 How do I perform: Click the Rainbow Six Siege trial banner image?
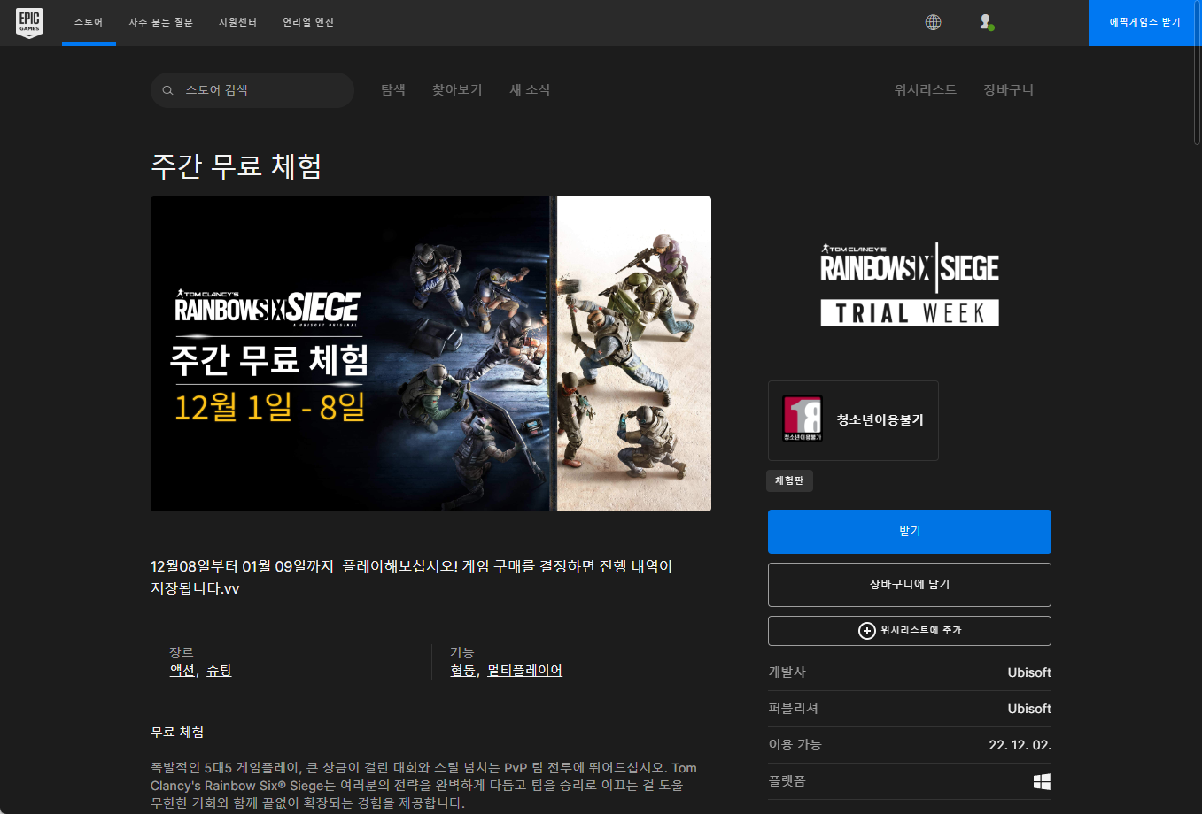click(430, 354)
